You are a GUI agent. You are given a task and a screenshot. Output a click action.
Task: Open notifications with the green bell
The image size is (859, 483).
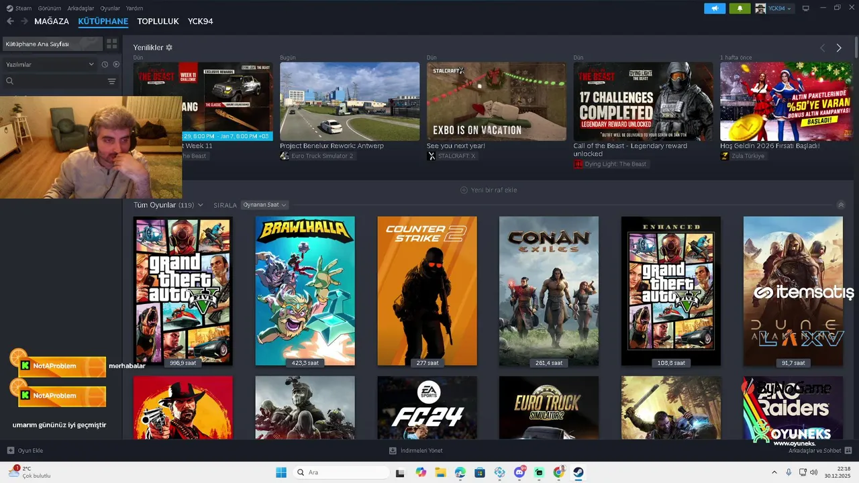740,8
